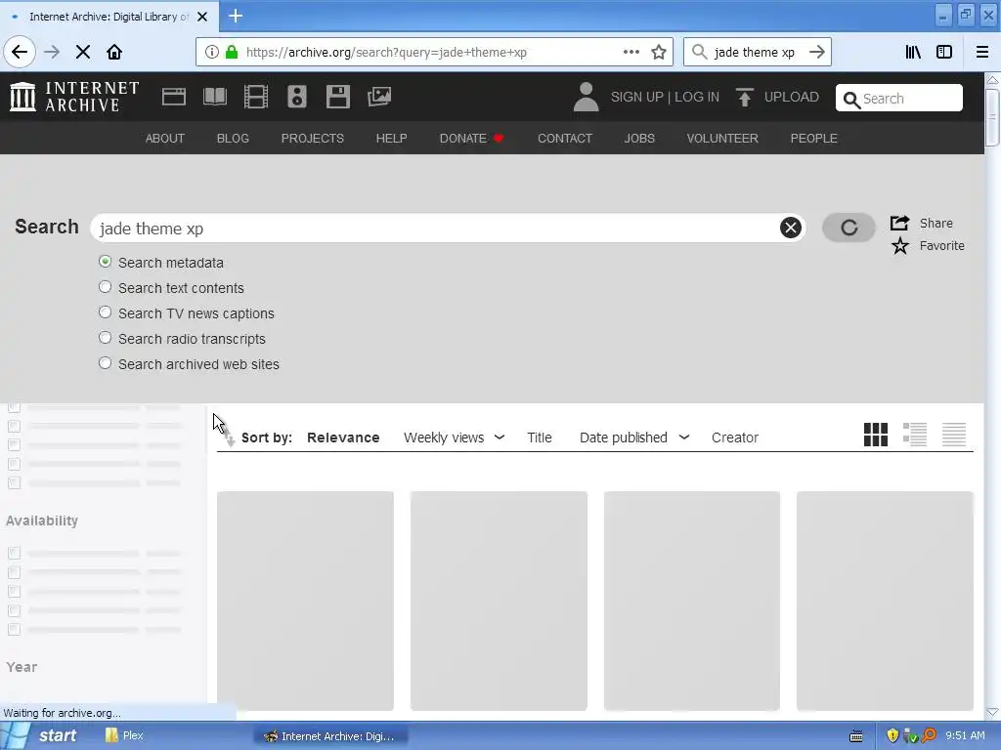Screen dimensions: 1001x750
Task: Select Internet Archive taskbar window button
Action: pos(330,736)
